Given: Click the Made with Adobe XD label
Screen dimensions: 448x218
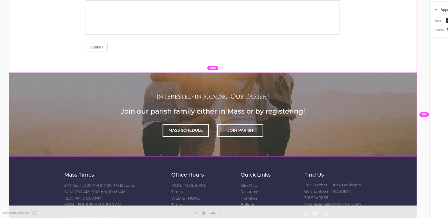Looking at the screenshot, I should pyautogui.click(x=16, y=213).
